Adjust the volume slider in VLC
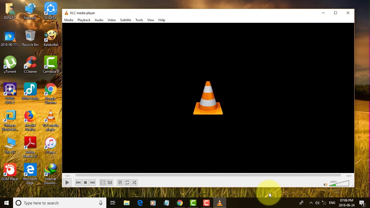Screen dimensions: 370x208 tap(339, 184)
